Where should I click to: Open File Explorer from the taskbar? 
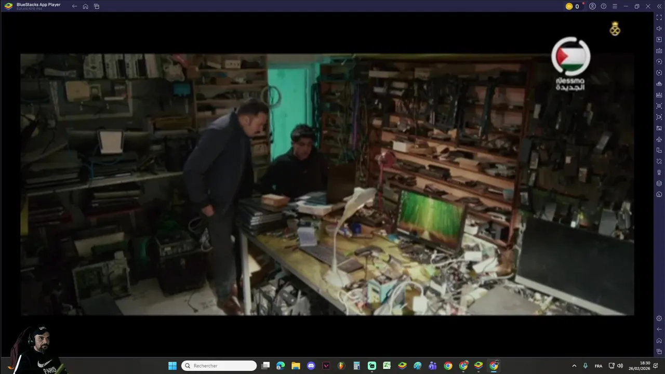pos(296,366)
